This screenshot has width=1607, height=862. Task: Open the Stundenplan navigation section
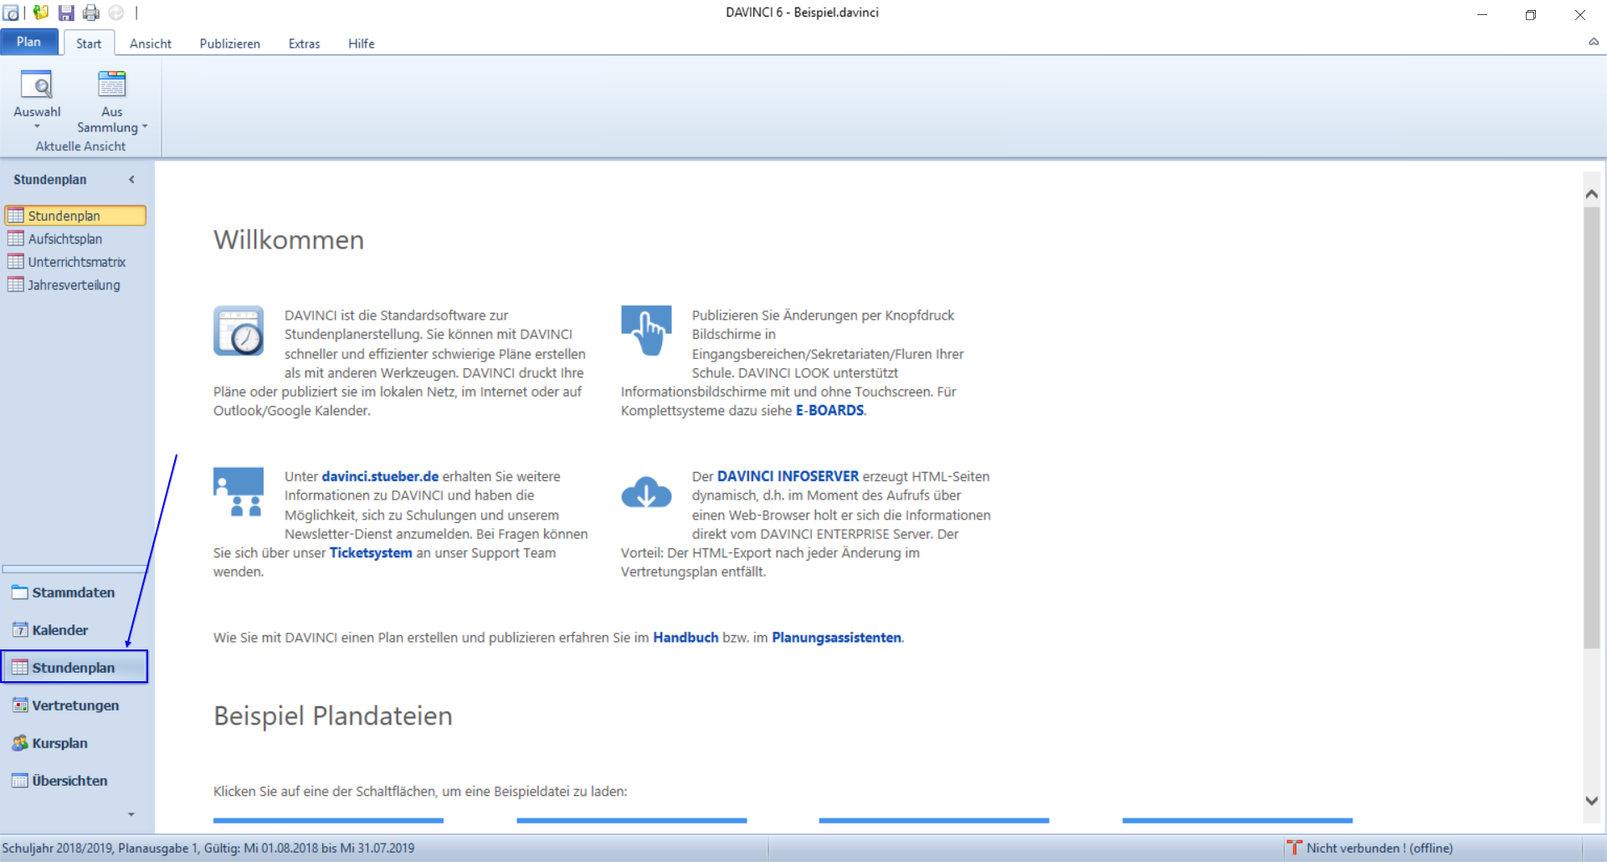(x=75, y=667)
